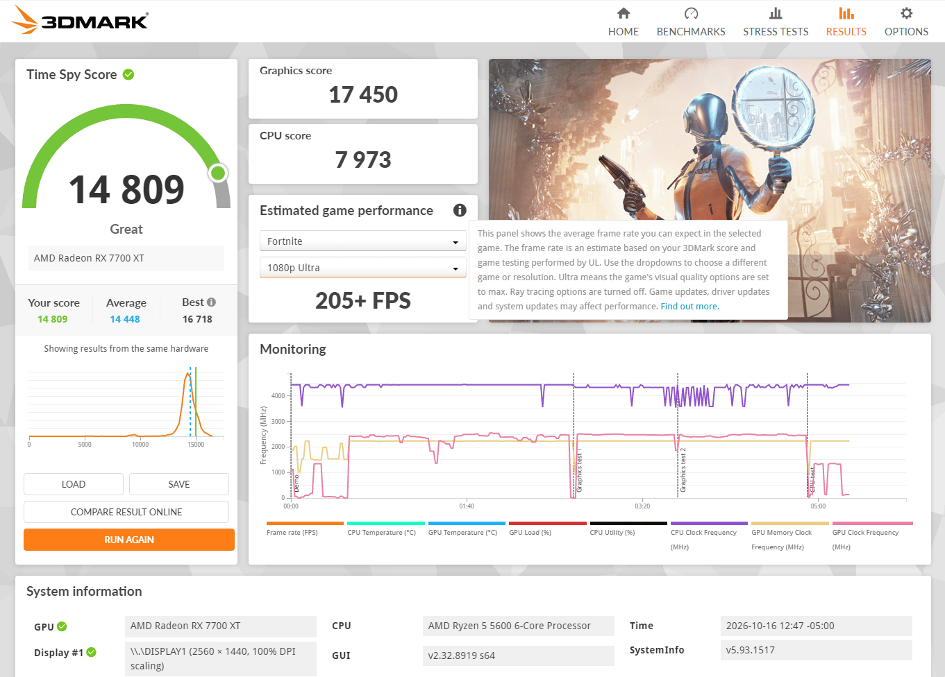Click green checkmark beside Time Spy Score
The image size is (945, 677).
[128, 74]
